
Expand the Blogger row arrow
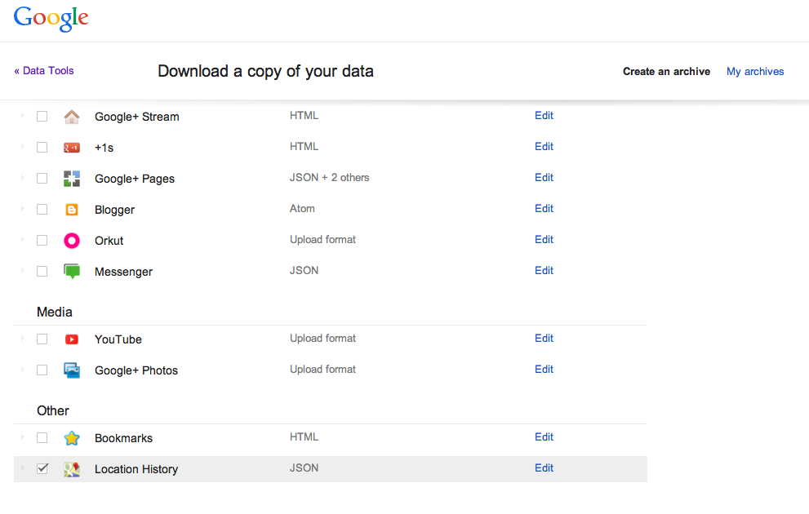pos(23,208)
